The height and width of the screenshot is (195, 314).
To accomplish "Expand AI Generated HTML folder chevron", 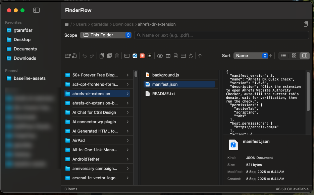I will 127,131.
